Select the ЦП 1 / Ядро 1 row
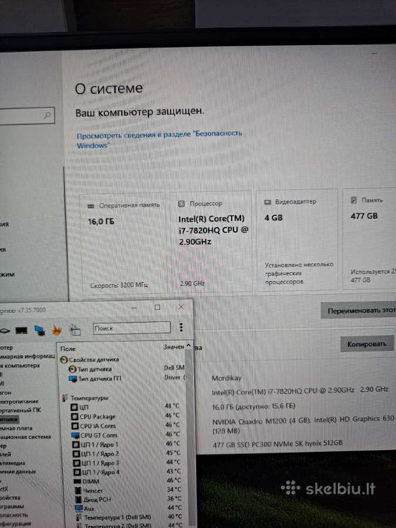 coord(126,445)
